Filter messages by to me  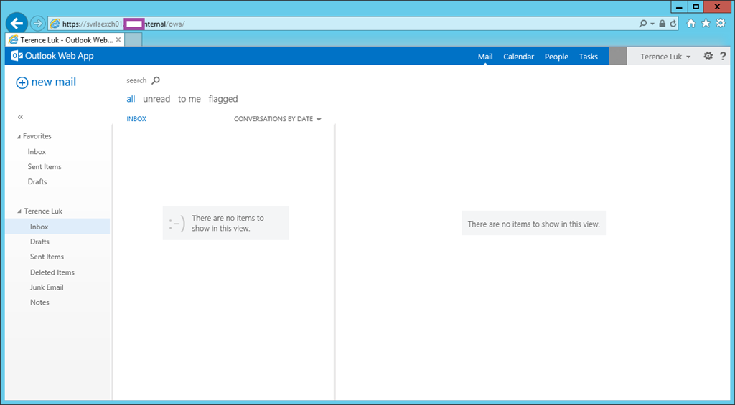pos(189,99)
